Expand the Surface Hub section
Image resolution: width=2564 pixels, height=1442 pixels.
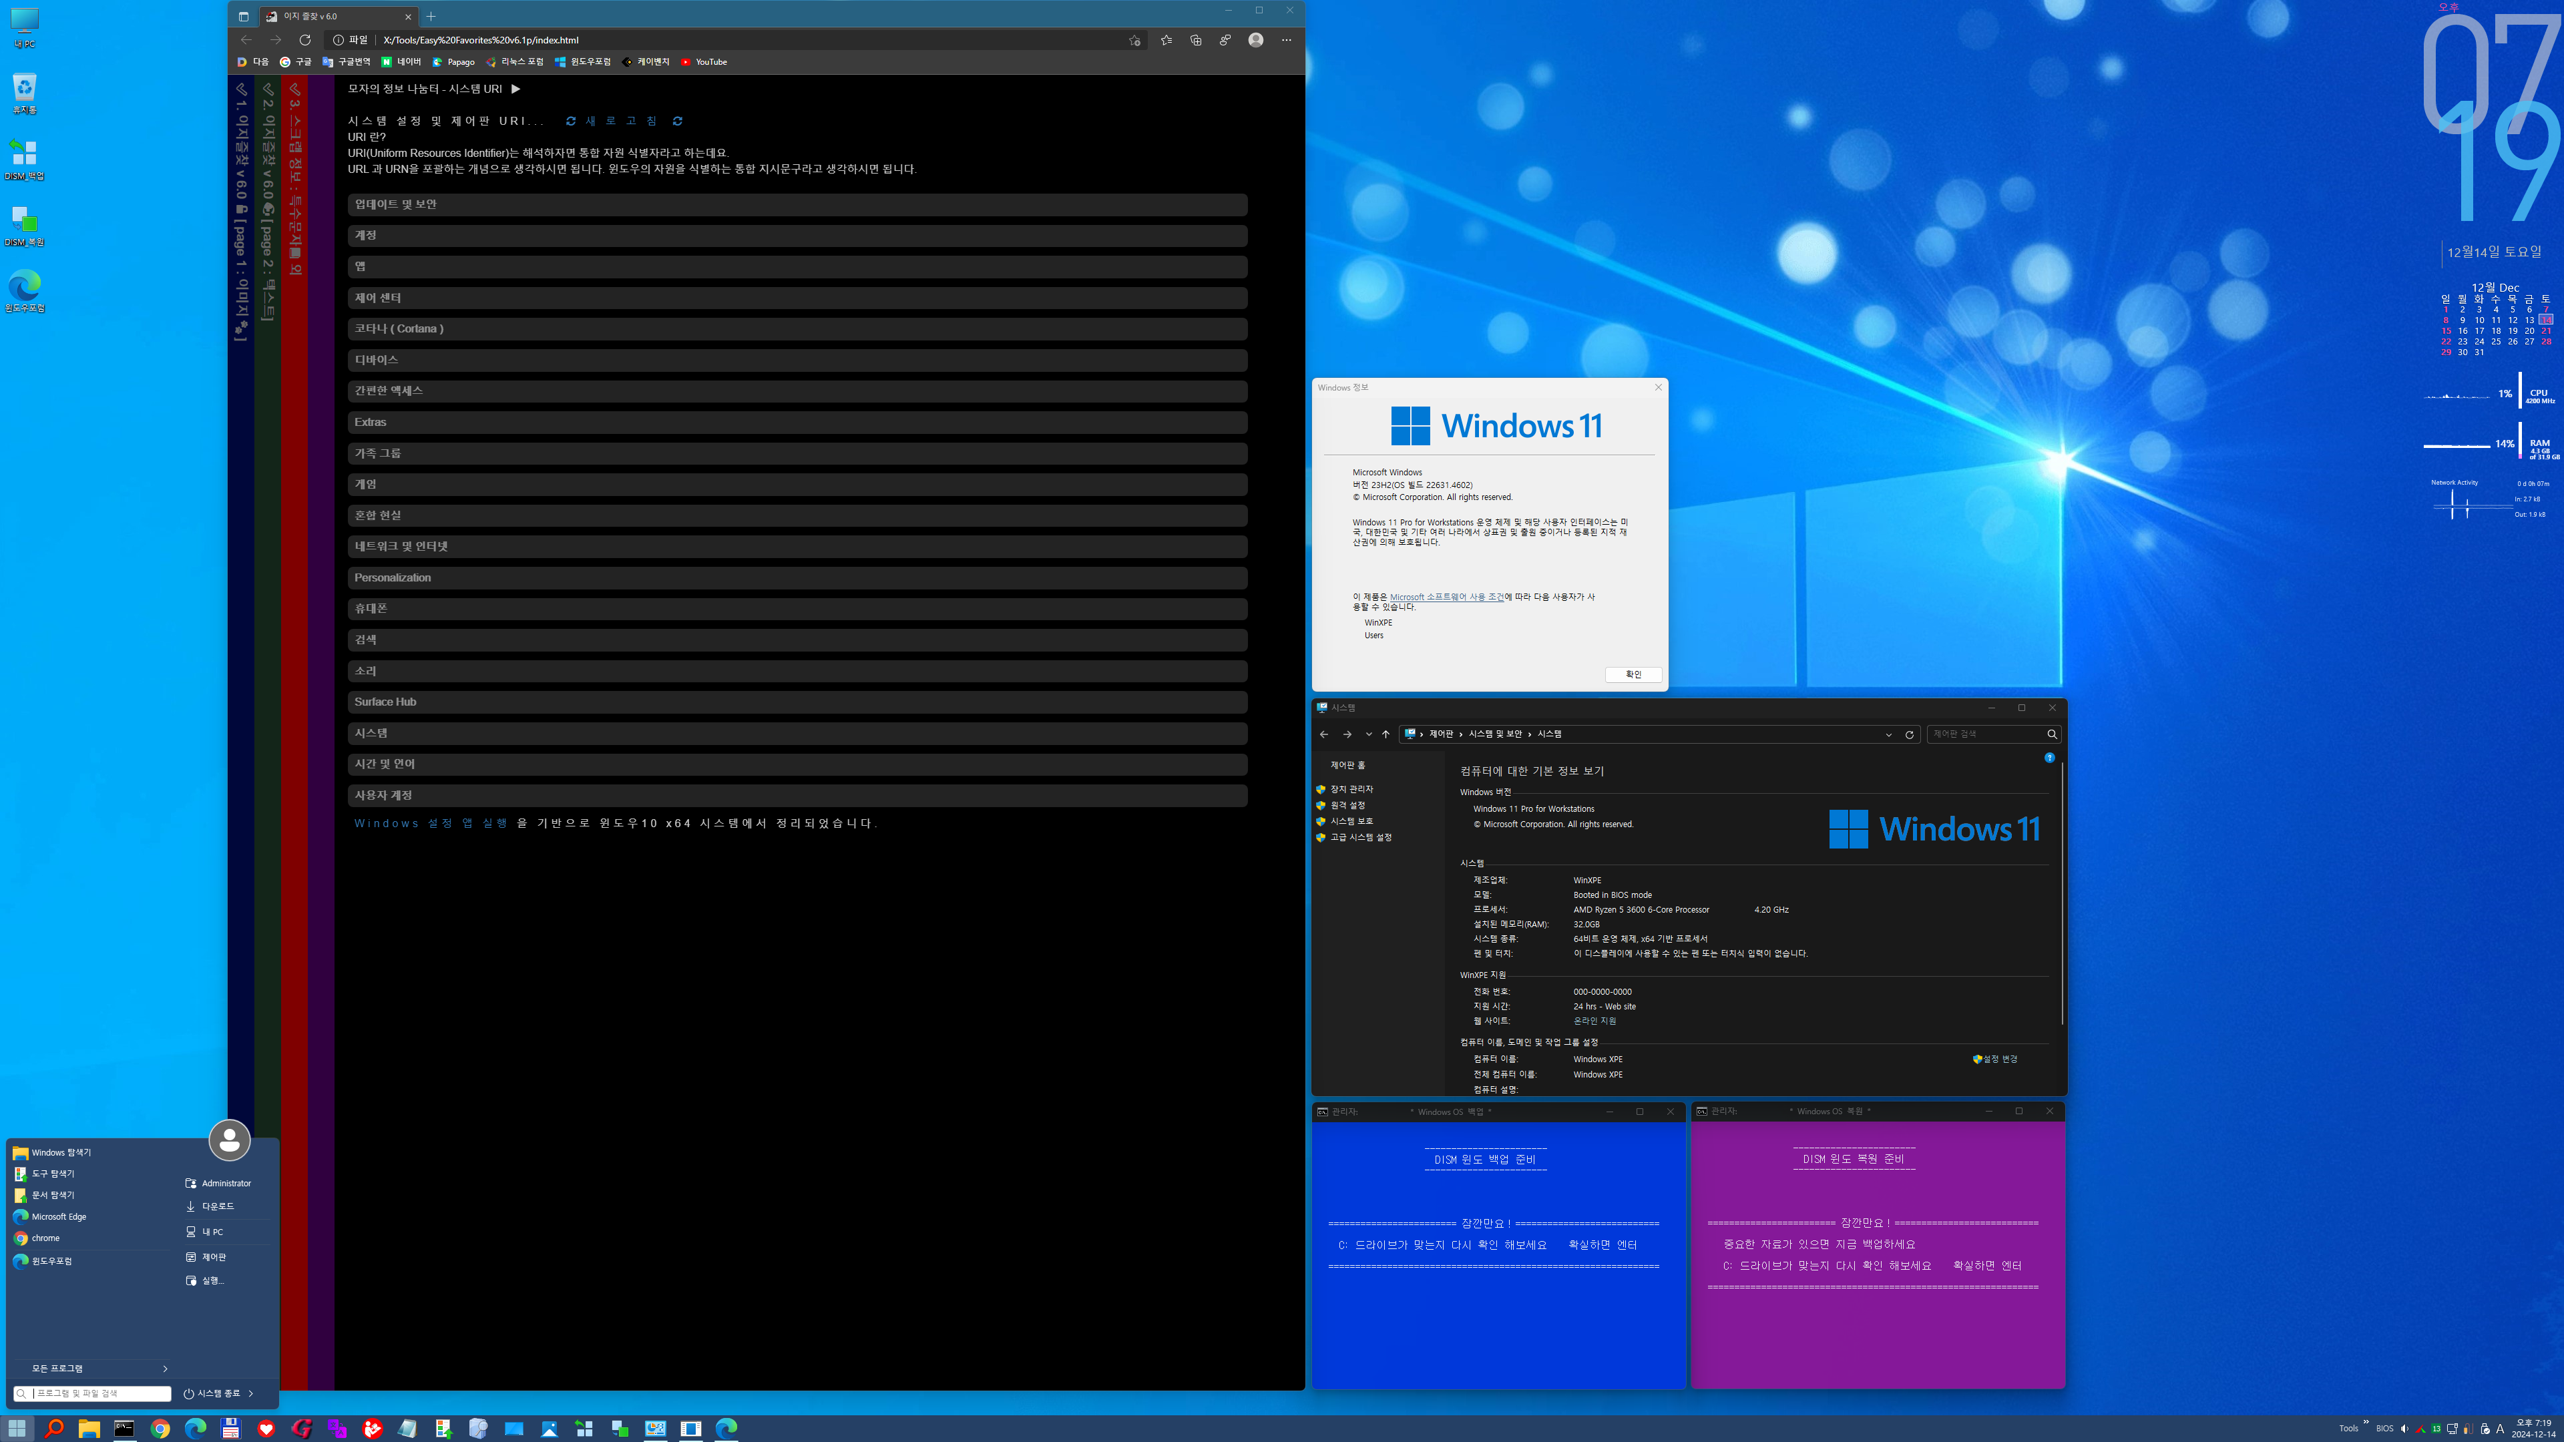click(x=797, y=702)
